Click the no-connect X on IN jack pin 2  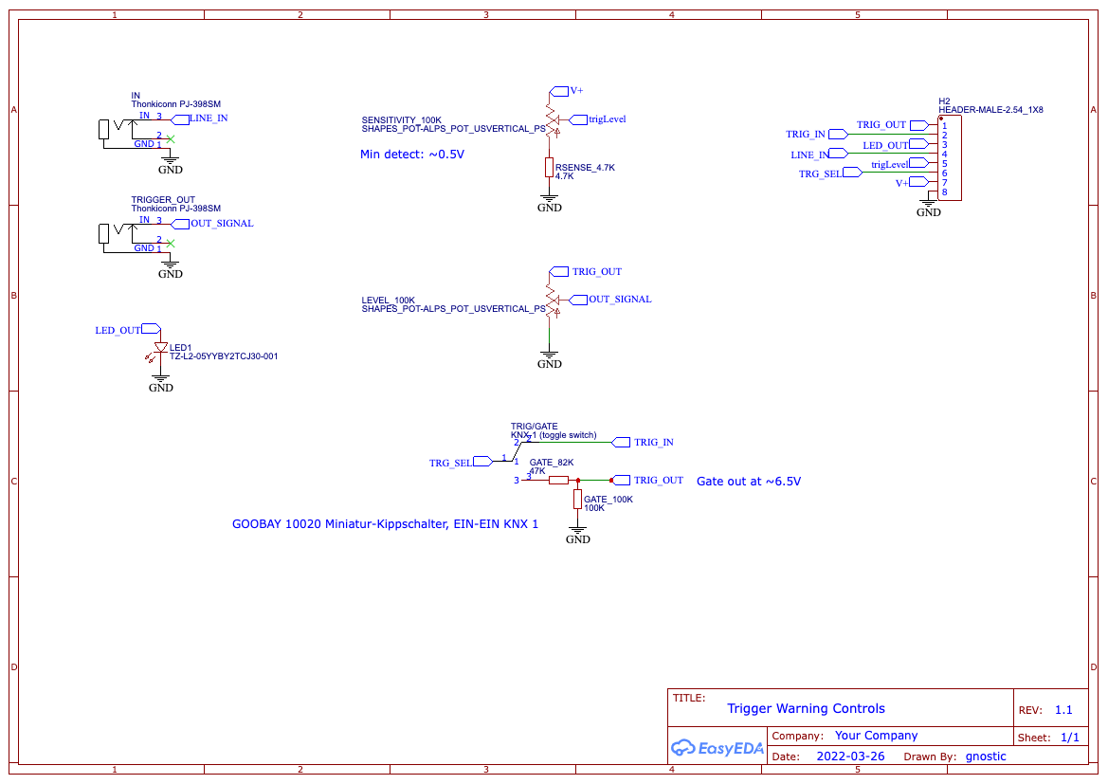coord(171,139)
